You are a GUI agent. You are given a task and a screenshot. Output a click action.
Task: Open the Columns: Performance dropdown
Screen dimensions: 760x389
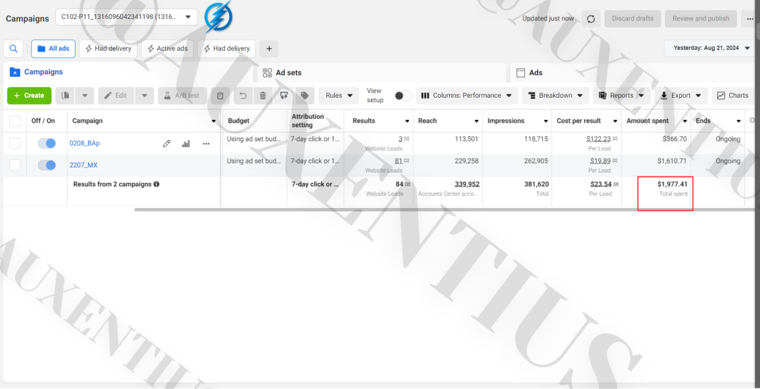[x=466, y=95]
